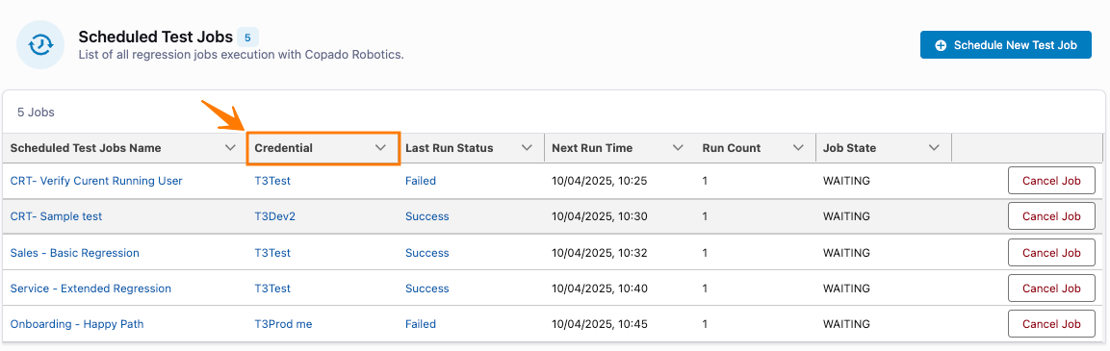Open Service - Extended Regression job link
Screen dimensions: 1110x351
coord(90,288)
